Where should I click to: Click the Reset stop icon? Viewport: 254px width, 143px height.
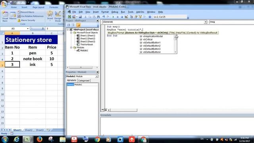click(122, 17)
